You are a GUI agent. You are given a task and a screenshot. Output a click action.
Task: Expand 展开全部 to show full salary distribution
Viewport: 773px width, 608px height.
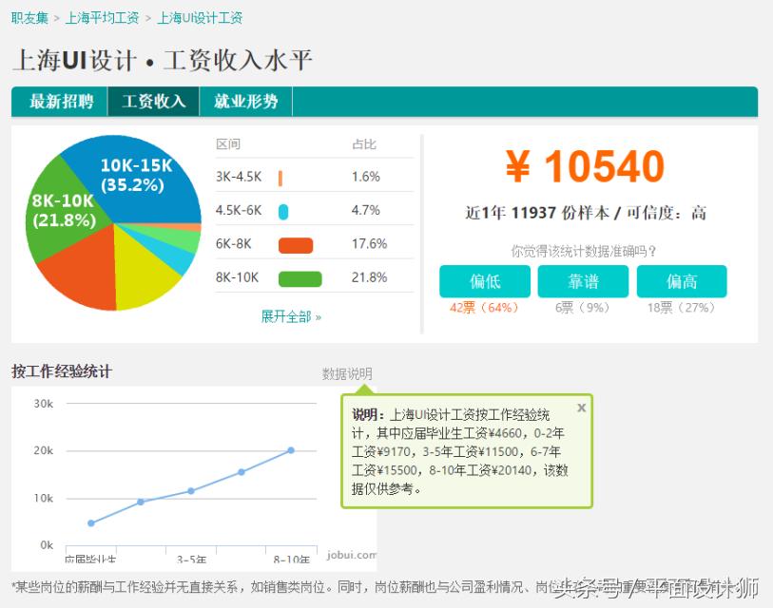coord(288,316)
